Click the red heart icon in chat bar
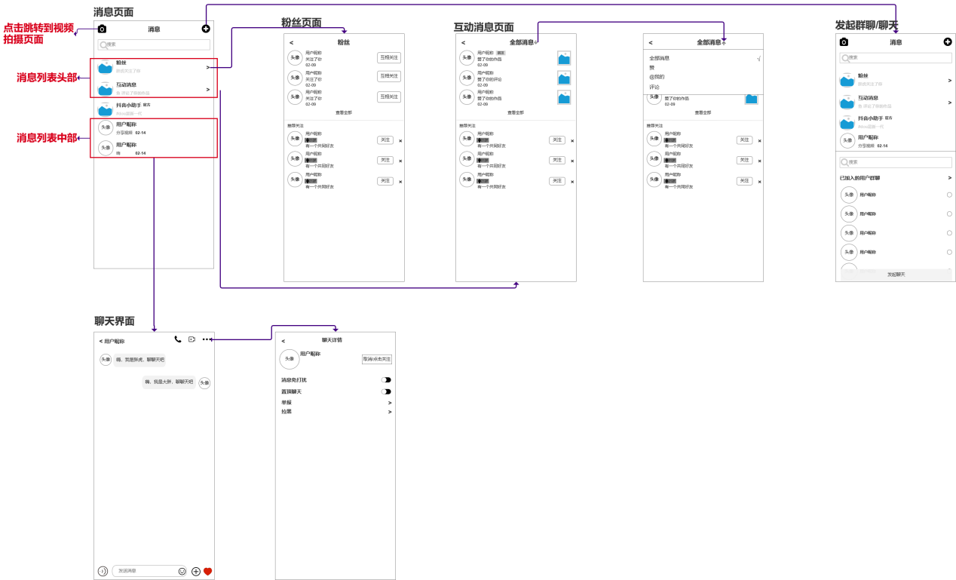Screen dimensions: 956x580 (207, 572)
